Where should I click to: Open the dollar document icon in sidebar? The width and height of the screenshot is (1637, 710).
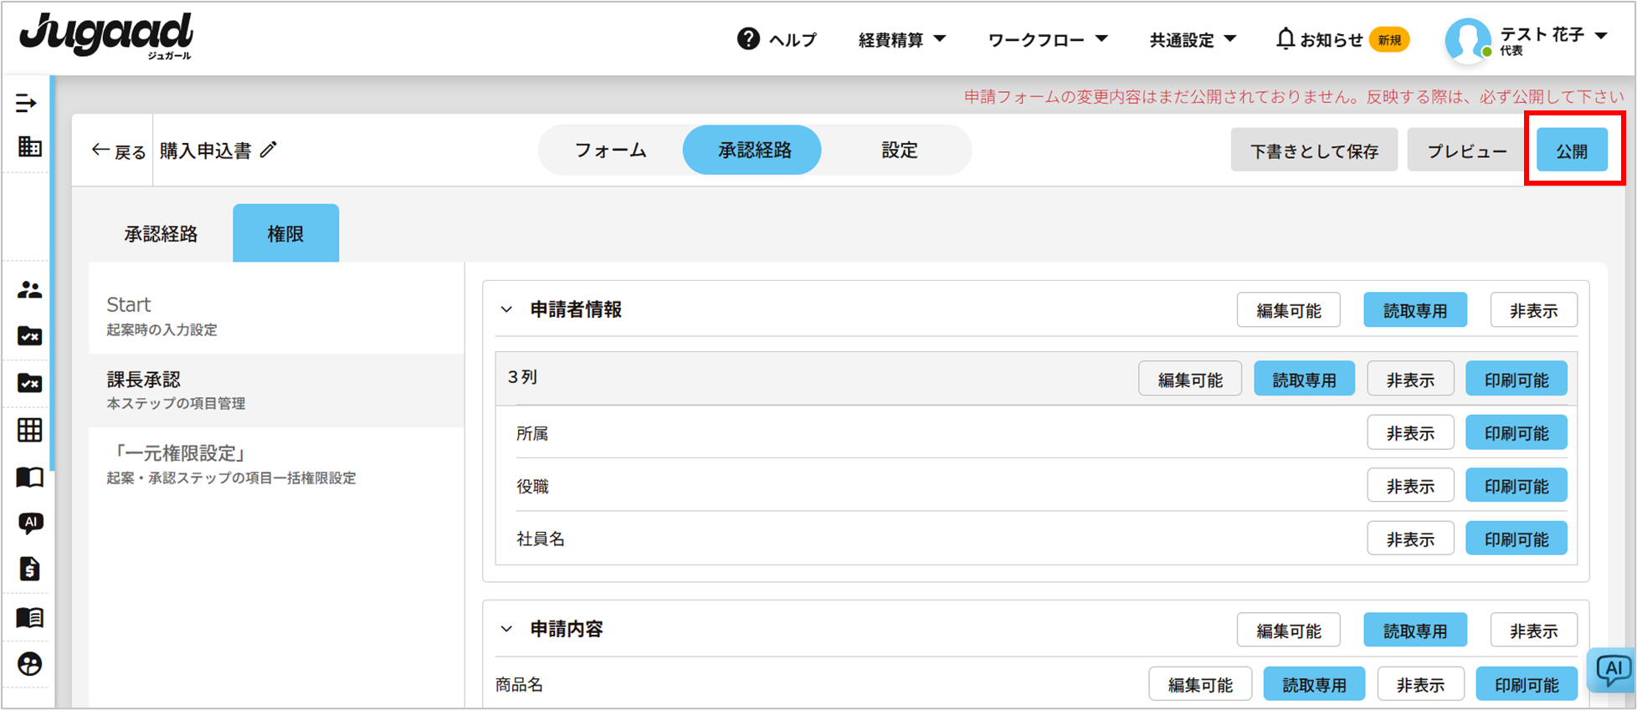point(29,570)
